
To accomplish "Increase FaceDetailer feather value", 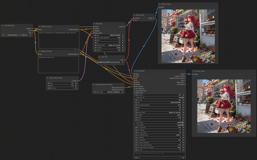I will (x=183, y=120).
